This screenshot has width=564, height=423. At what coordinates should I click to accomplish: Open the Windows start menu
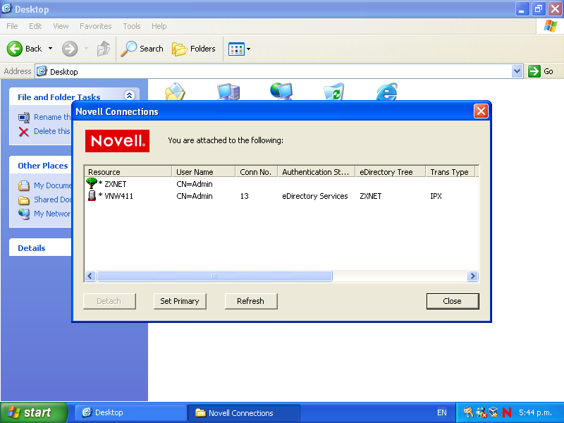pos(34,412)
